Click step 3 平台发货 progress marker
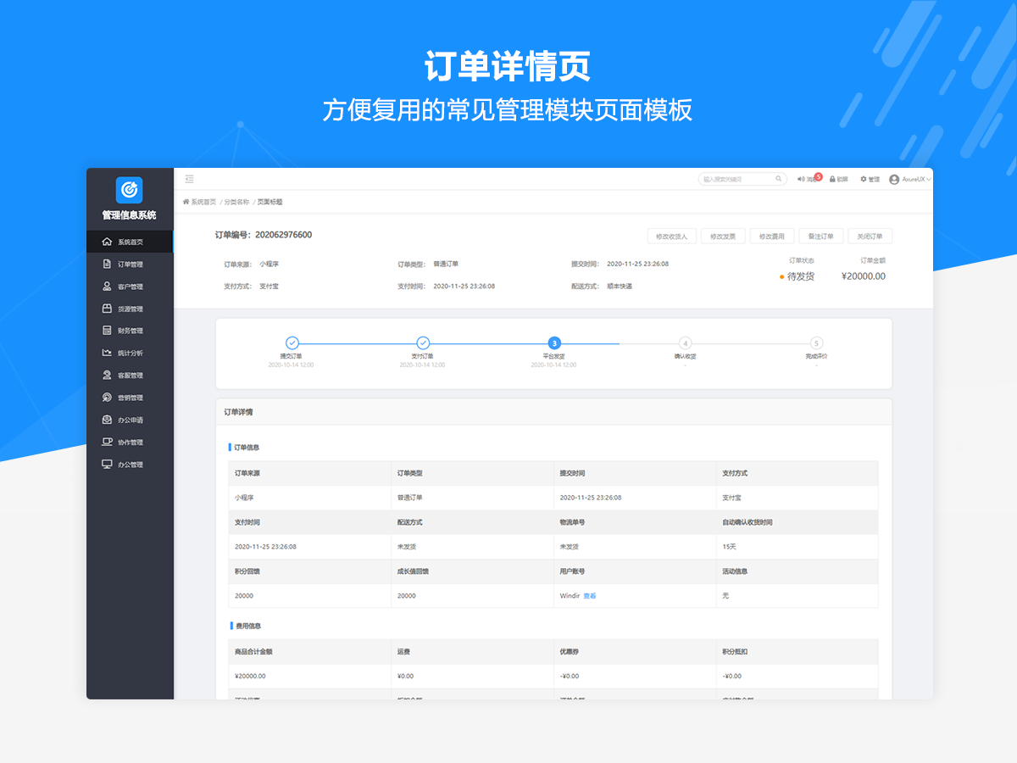 pos(554,343)
